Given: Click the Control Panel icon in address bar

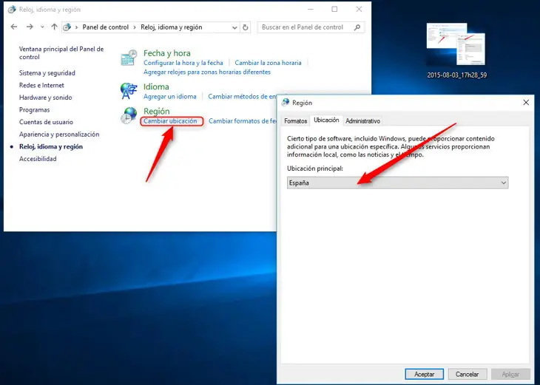Looking at the screenshot, I should (x=67, y=27).
